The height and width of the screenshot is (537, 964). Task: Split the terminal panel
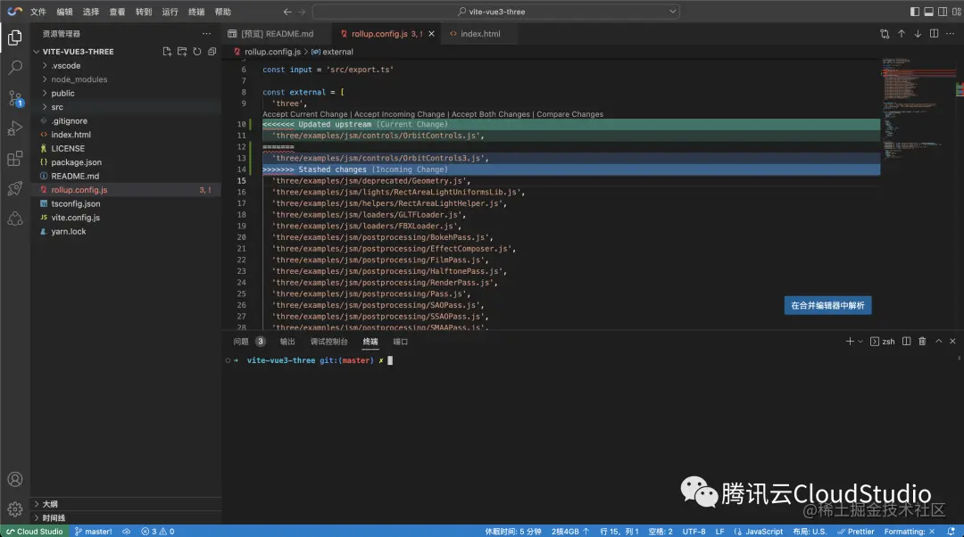coord(906,341)
